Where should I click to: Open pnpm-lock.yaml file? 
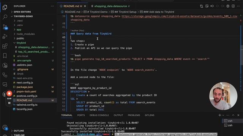click(x=26, y=91)
